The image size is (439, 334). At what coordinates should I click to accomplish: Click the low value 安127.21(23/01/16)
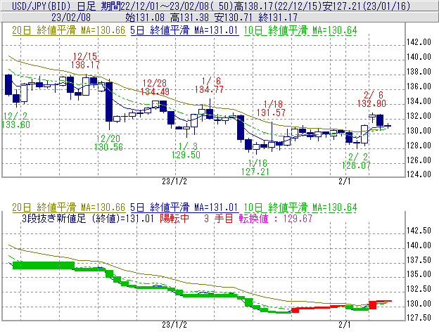(367, 6)
